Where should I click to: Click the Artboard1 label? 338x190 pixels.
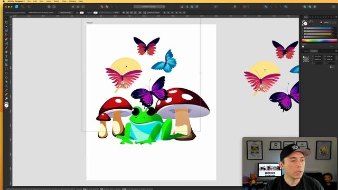click(90, 23)
